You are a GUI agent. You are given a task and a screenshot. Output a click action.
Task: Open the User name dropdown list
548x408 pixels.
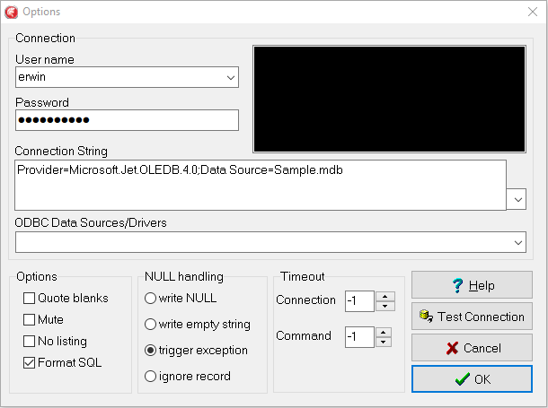click(x=231, y=78)
